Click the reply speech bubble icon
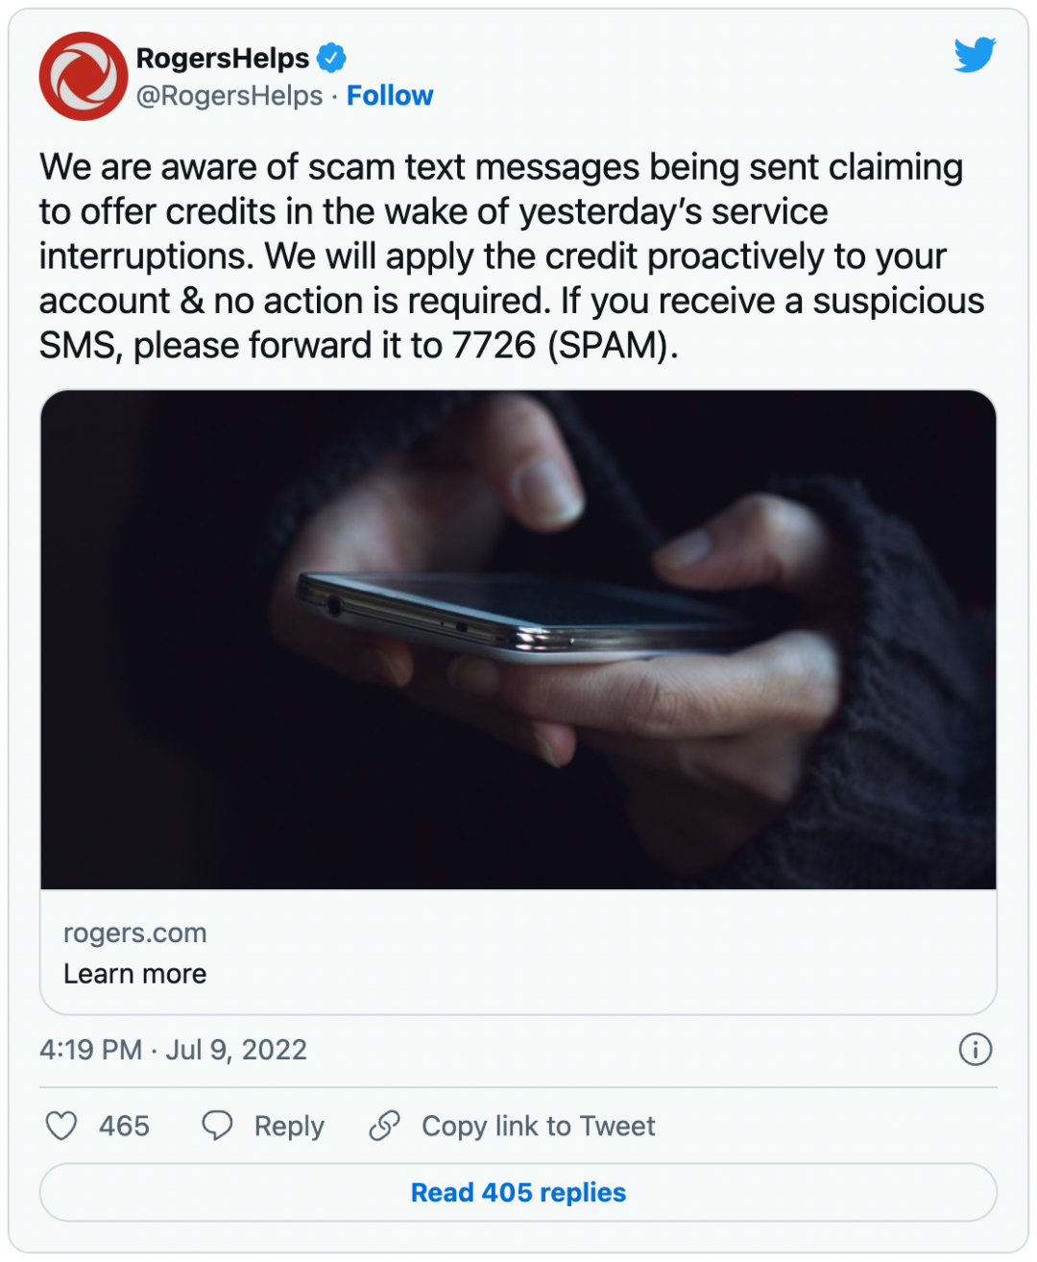The image size is (1037, 1262). click(217, 1126)
